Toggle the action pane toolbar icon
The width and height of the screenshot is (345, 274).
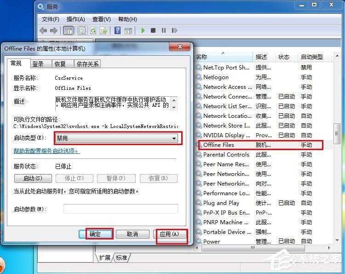128,30
